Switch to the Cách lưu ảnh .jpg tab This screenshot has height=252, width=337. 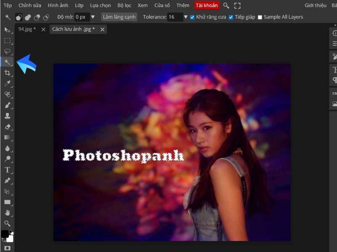(73, 29)
